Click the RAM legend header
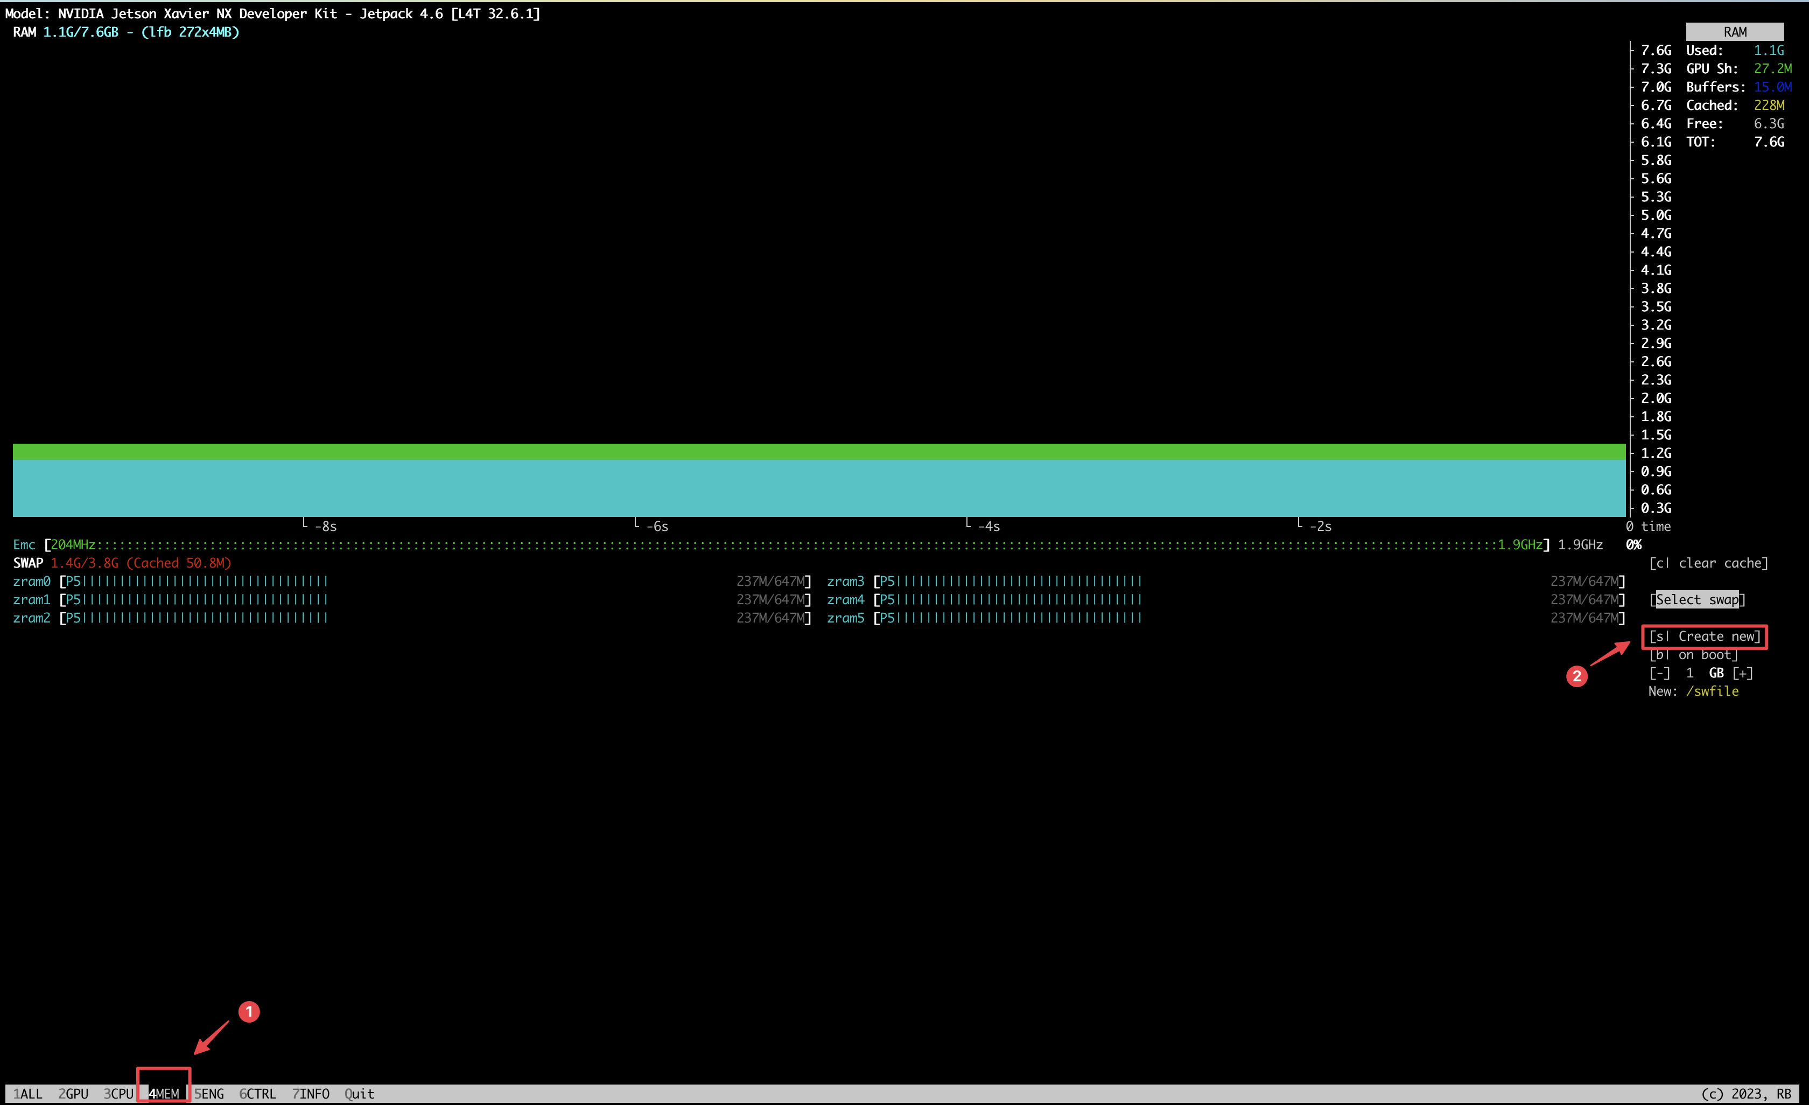Viewport: 1809px width, 1105px height. tap(1735, 32)
